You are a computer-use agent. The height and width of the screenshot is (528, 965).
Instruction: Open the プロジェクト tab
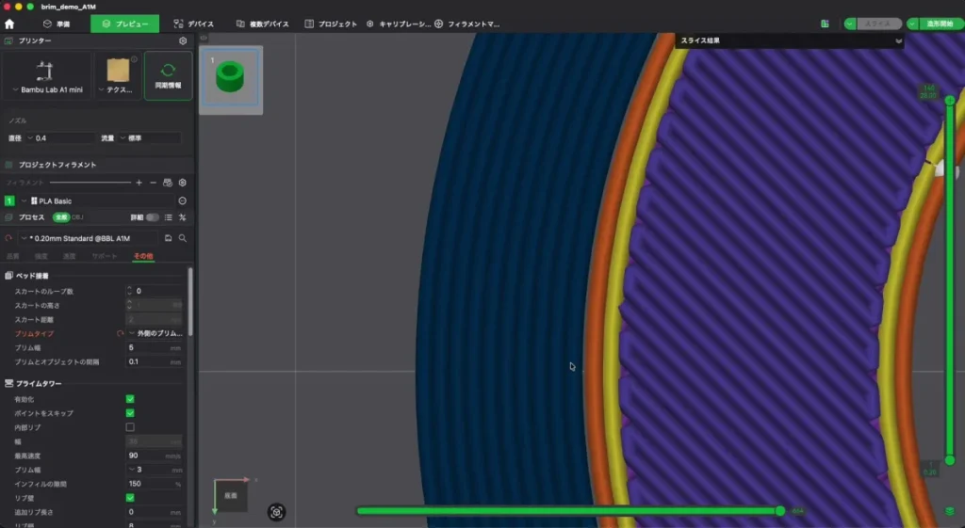[x=331, y=24]
